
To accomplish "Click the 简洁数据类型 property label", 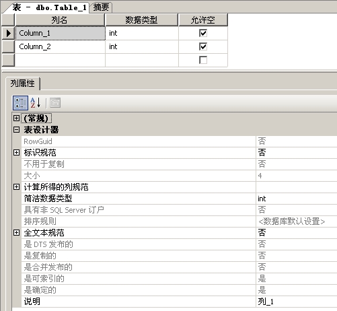I will point(48,199).
